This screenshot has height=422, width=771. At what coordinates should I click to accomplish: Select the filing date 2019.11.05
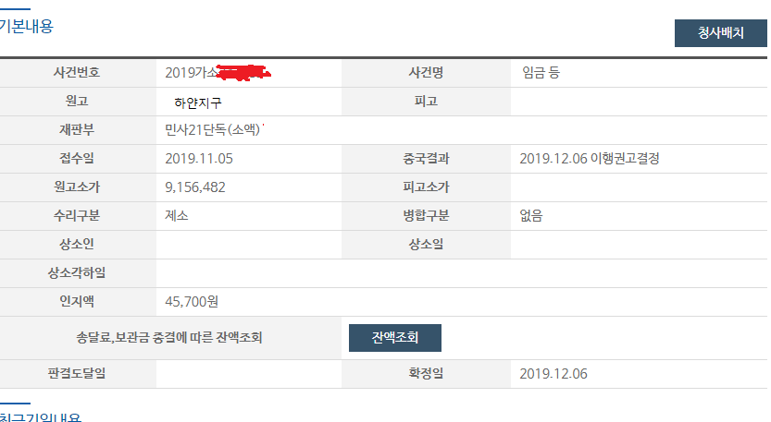199,158
